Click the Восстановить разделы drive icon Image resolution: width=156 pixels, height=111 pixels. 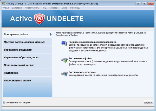coord(64,74)
